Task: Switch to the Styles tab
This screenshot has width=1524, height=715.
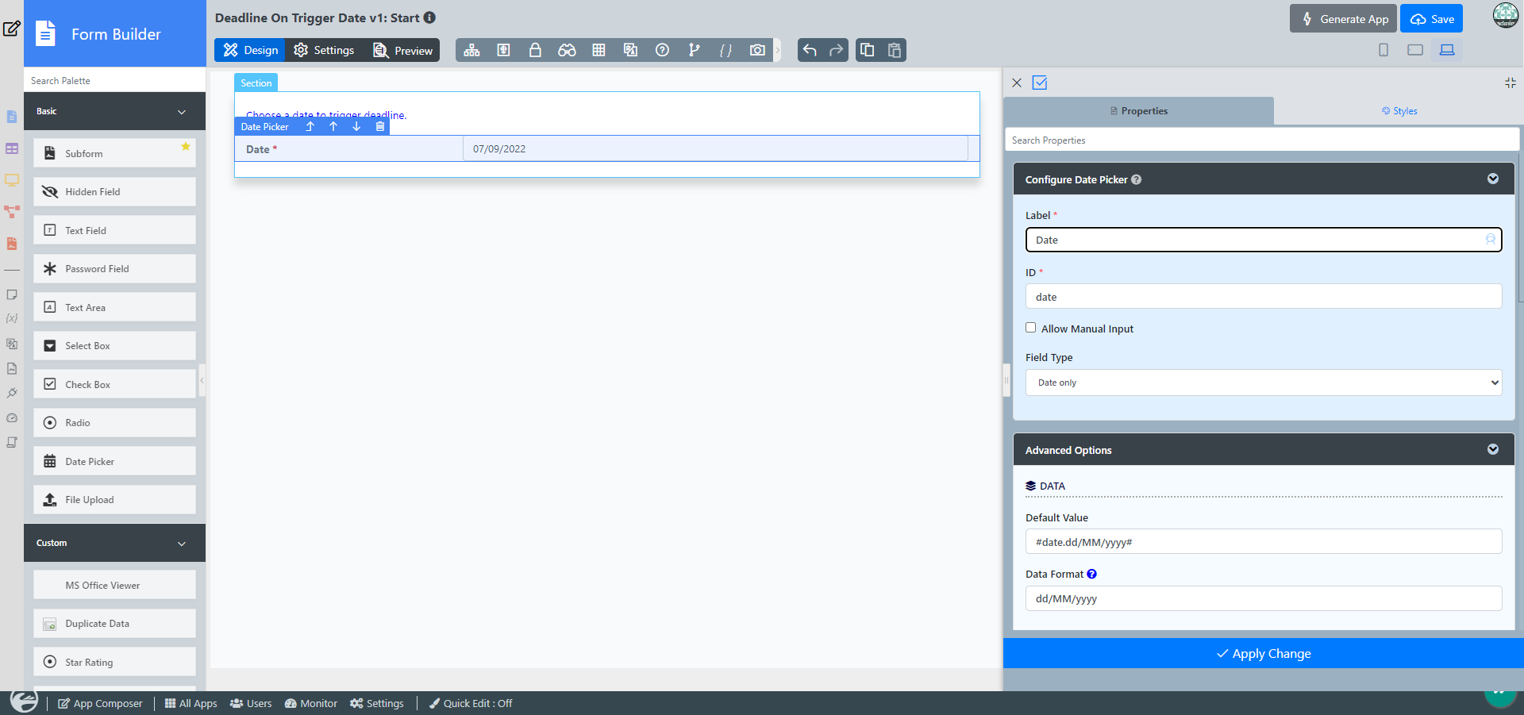Action: (x=1399, y=111)
